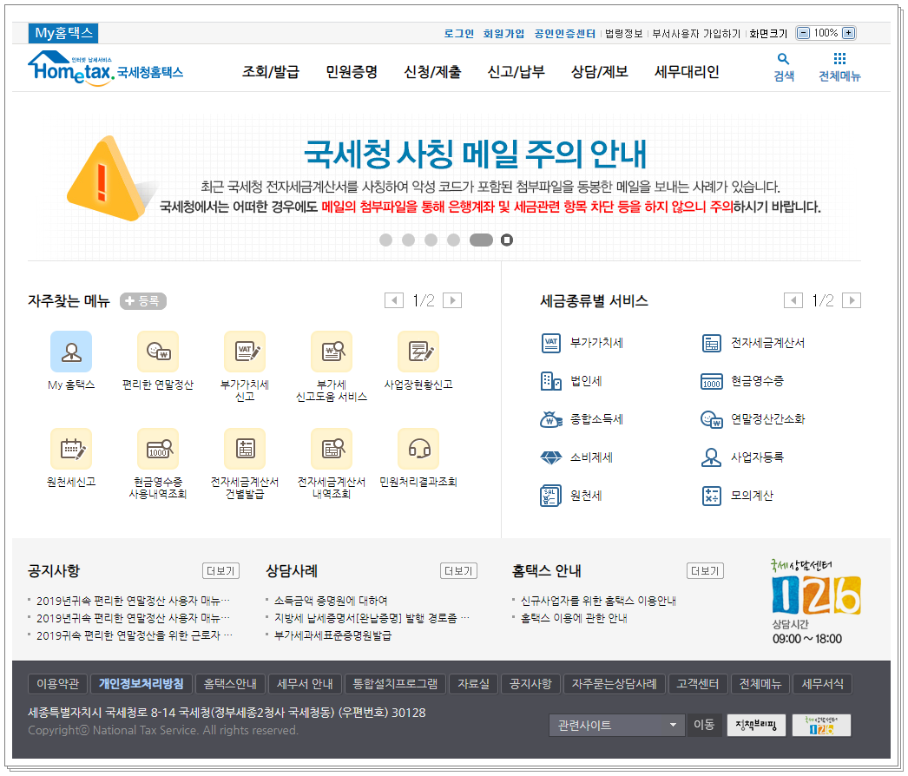Select 전자세금계산서 service icon
The height and width of the screenshot is (776, 908).
point(712,343)
